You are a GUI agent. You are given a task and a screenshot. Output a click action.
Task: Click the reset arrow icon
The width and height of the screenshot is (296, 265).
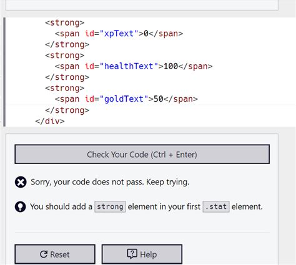click(x=44, y=254)
